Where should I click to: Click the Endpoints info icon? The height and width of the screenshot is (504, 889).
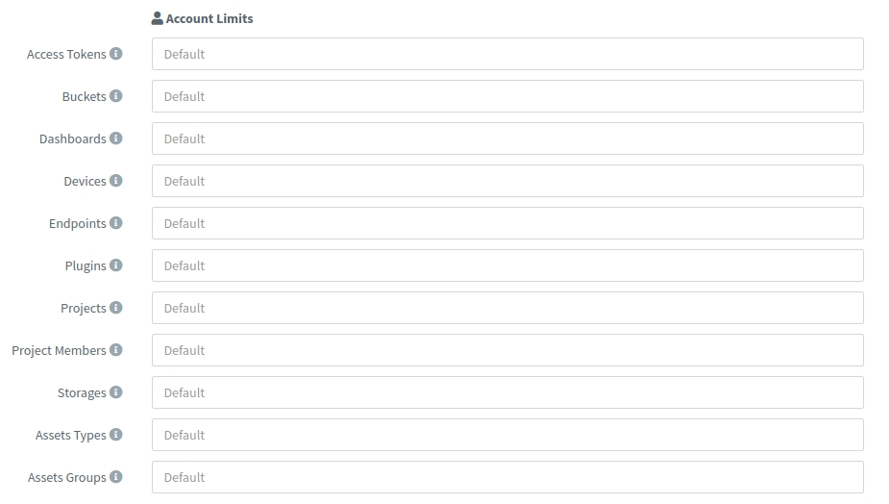tap(116, 223)
